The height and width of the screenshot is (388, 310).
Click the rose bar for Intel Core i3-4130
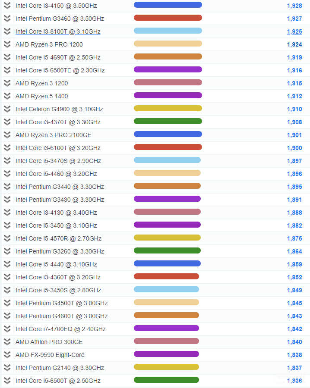point(167,212)
